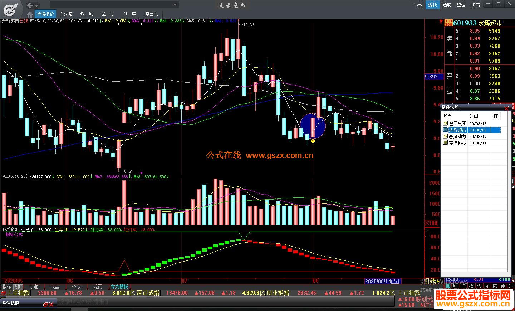Viewport: 515px width, 311px height.
Task: Open the 预警 menu
Action: 129,14
